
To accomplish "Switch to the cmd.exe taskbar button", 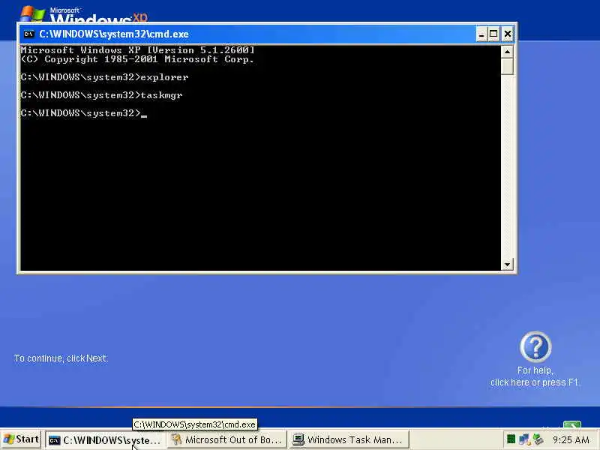I will click(105, 440).
